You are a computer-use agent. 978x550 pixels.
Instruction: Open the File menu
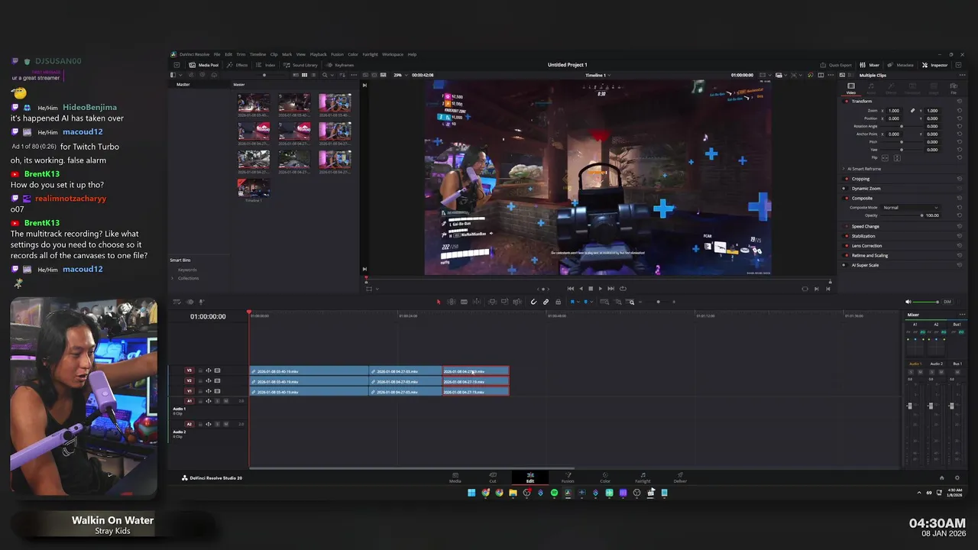(x=217, y=54)
